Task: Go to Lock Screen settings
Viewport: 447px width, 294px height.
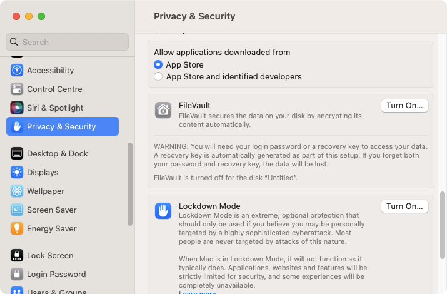Action: click(x=63, y=255)
